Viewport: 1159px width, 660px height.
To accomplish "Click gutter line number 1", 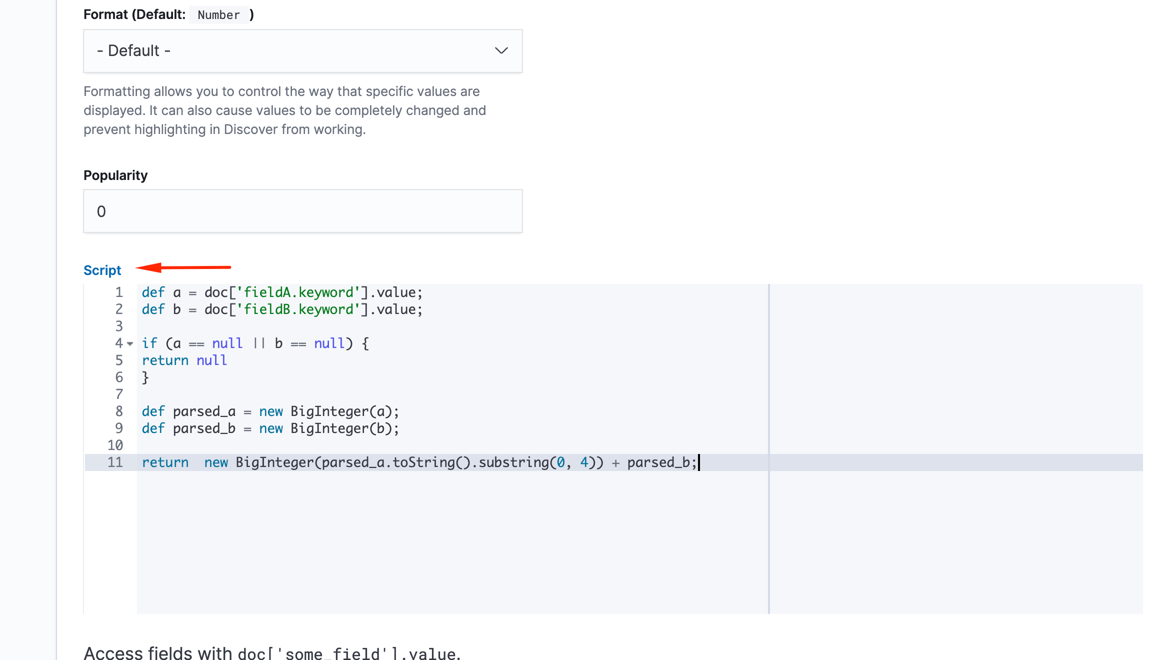I will pos(119,292).
